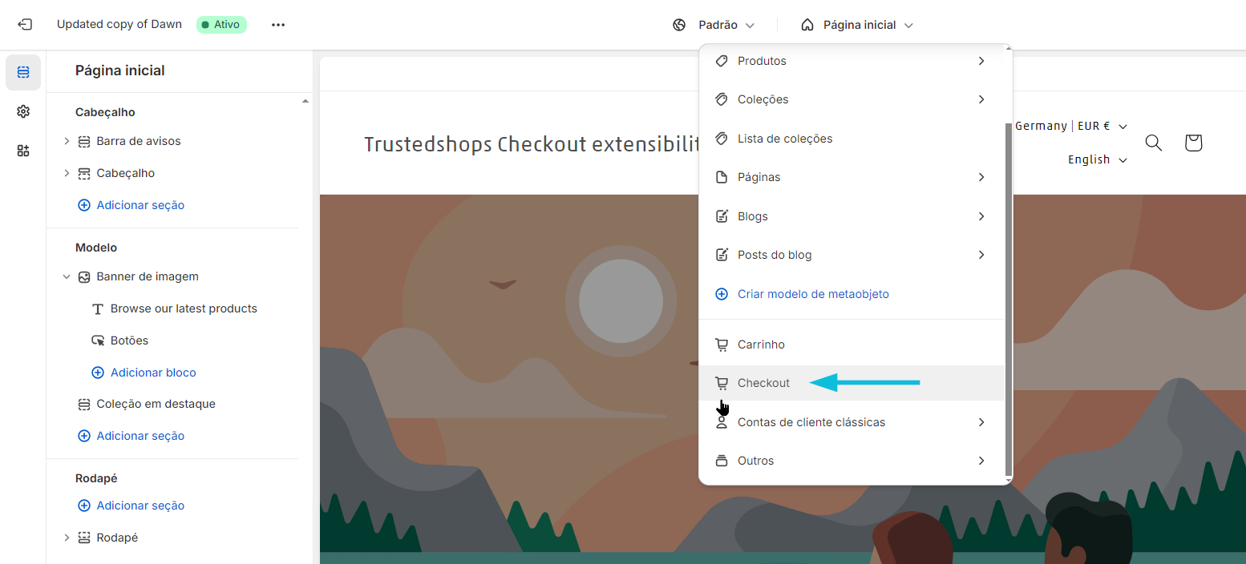Viewport: 1246px width, 564px height.
Task: Click the search magnifier in store preview
Action: coord(1153,143)
